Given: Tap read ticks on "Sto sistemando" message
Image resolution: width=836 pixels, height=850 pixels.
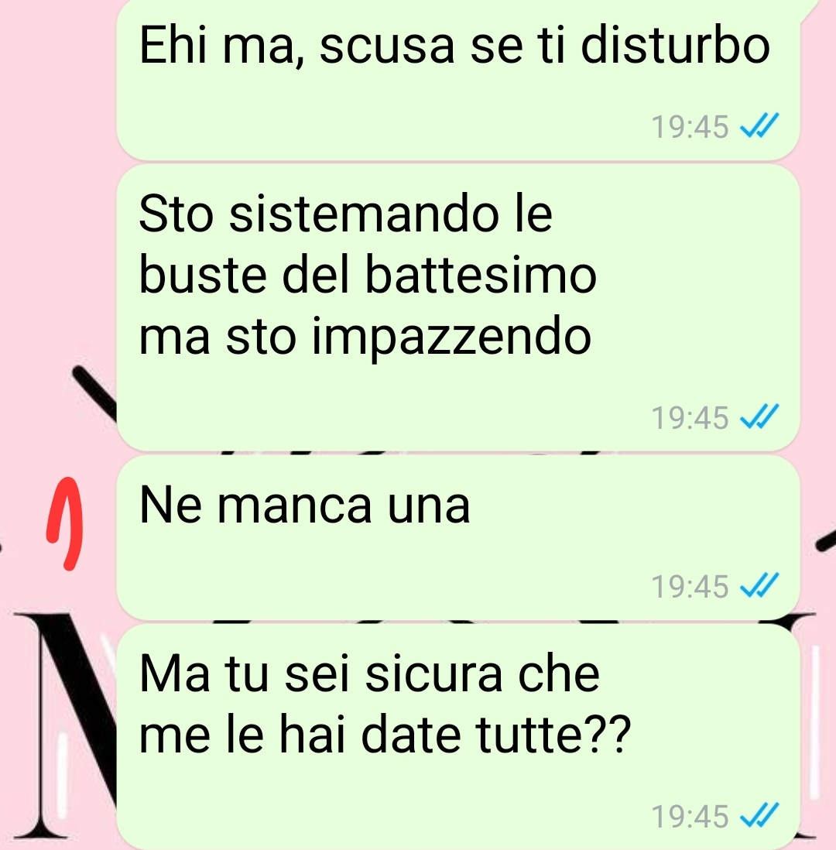Looking at the screenshot, I should pos(759,416).
